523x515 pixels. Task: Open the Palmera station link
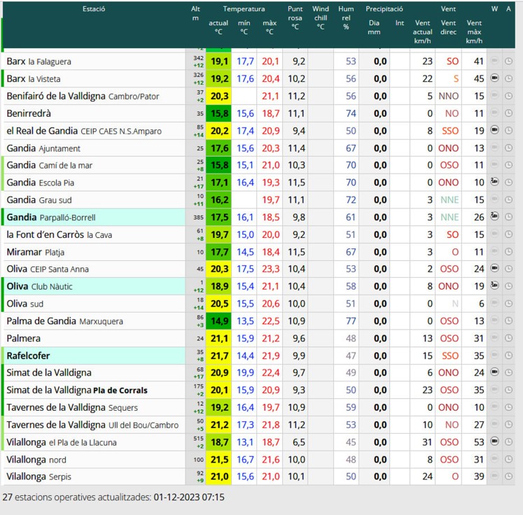click(23, 339)
